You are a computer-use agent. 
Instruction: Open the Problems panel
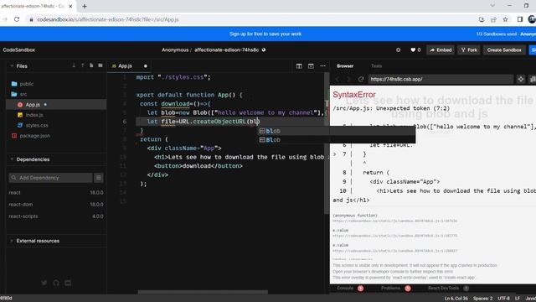coord(390,289)
